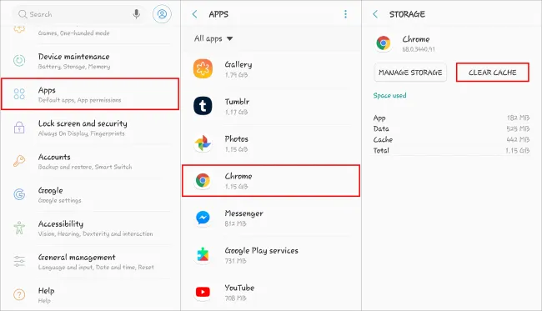Image resolution: width=542 pixels, height=311 pixels.
Task: Go back from the APPS screen
Action: tap(194, 14)
